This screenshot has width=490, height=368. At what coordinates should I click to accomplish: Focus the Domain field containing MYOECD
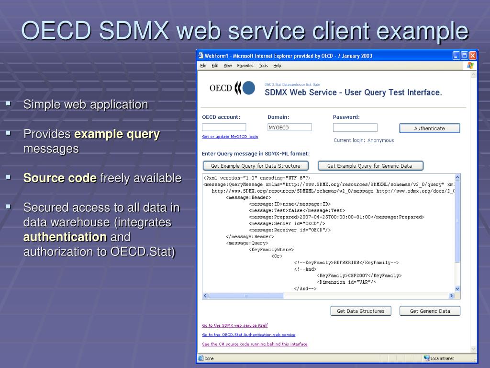coord(290,127)
